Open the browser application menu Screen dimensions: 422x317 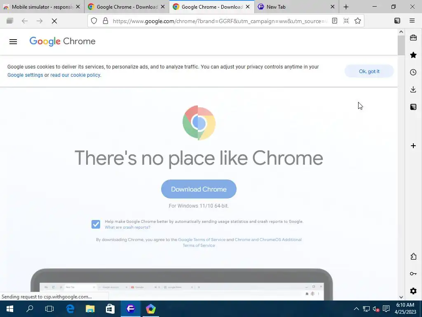(412, 21)
